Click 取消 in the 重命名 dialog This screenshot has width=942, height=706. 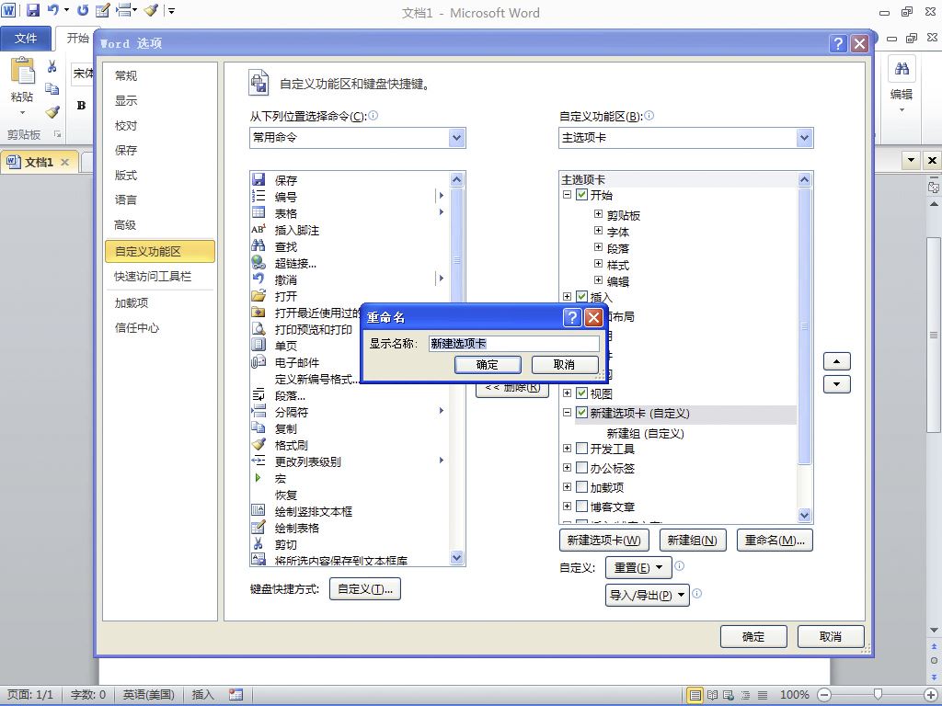point(564,364)
